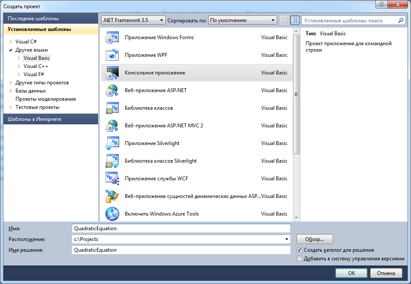Screen dimensions: 411x284
Task: Expand the 'Базы данных' tree node
Action: click(x=11, y=91)
